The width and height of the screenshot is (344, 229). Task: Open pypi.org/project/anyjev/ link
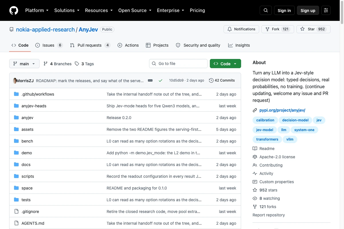tap(282, 110)
